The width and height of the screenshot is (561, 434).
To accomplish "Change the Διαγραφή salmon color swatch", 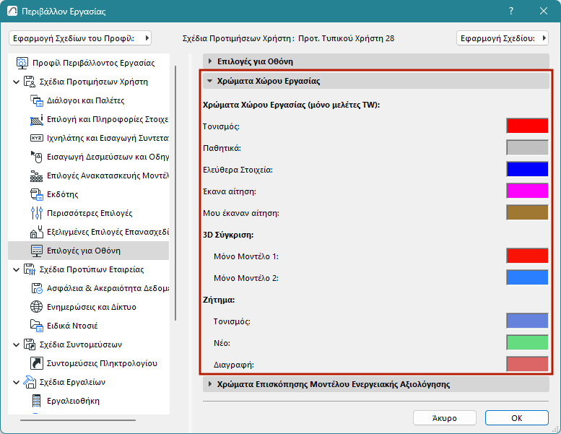I will [x=527, y=364].
